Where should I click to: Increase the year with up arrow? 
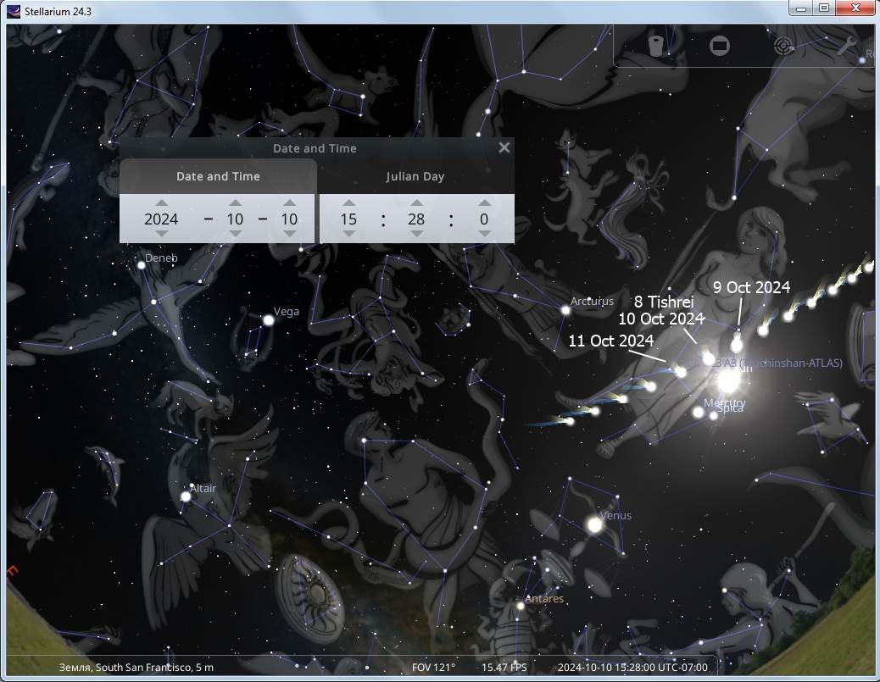[x=161, y=203]
